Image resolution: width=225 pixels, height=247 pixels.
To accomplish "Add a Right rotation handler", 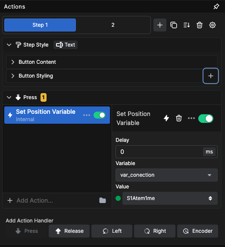I will click(155, 231).
